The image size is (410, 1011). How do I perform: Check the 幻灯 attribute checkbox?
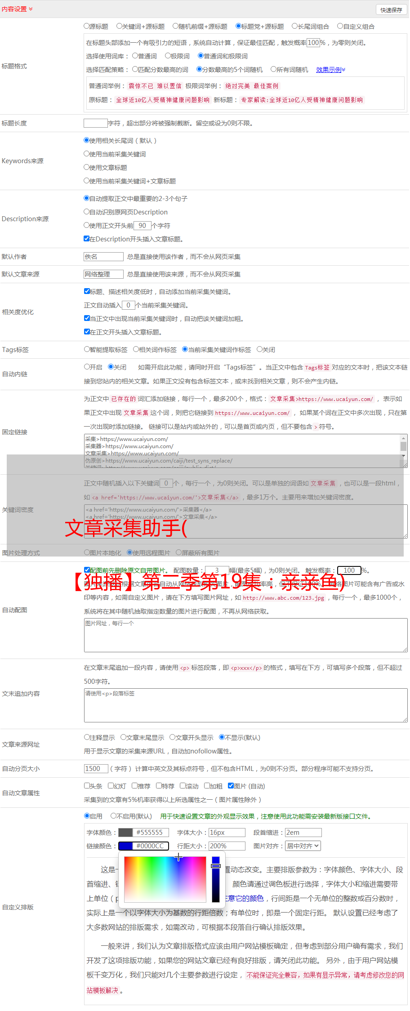click(x=111, y=786)
